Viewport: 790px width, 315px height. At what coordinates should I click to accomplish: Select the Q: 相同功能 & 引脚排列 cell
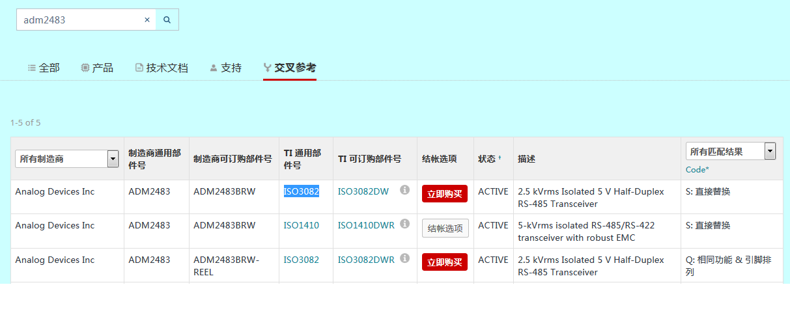(728, 266)
